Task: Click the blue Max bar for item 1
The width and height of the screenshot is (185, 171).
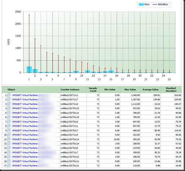Action: click(29, 70)
